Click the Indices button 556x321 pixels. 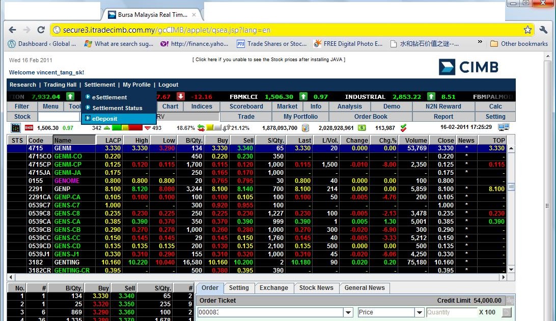[202, 106]
